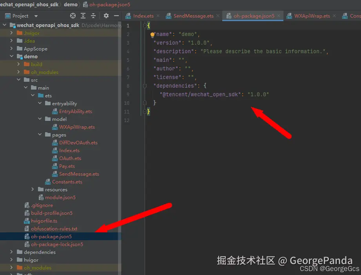Expand the dependencies folder
This screenshot has width=361, height=275.
(11, 252)
